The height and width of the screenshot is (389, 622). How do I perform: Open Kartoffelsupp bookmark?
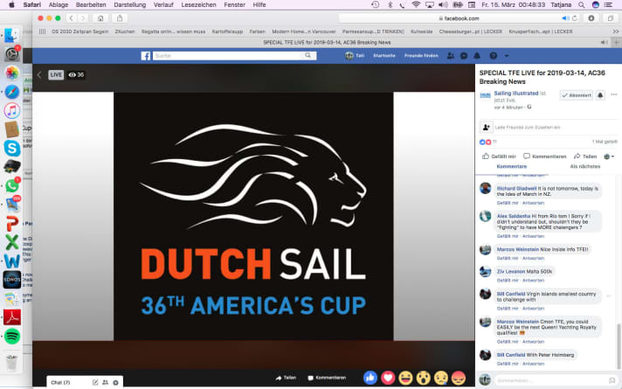pos(227,31)
